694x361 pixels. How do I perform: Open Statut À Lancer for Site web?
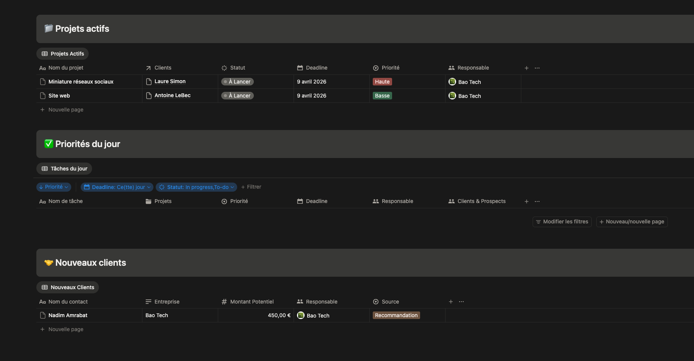click(238, 96)
